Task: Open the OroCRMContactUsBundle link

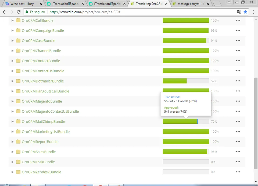Action: [x=43, y=71]
